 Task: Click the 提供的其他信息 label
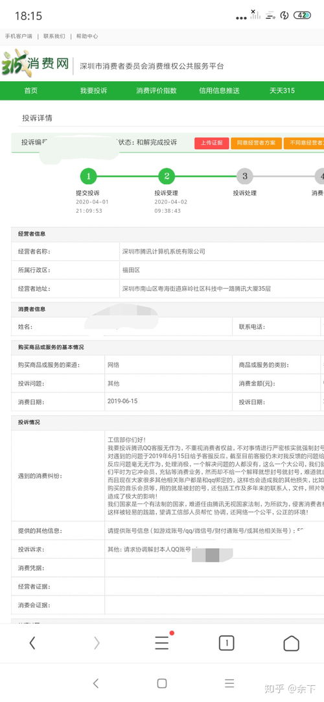coord(40,531)
